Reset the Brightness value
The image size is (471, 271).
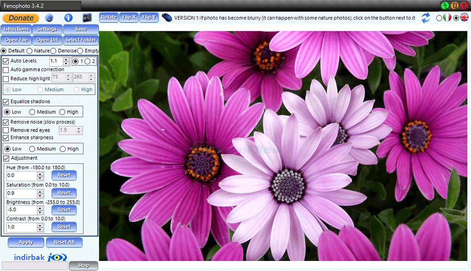coord(64,209)
